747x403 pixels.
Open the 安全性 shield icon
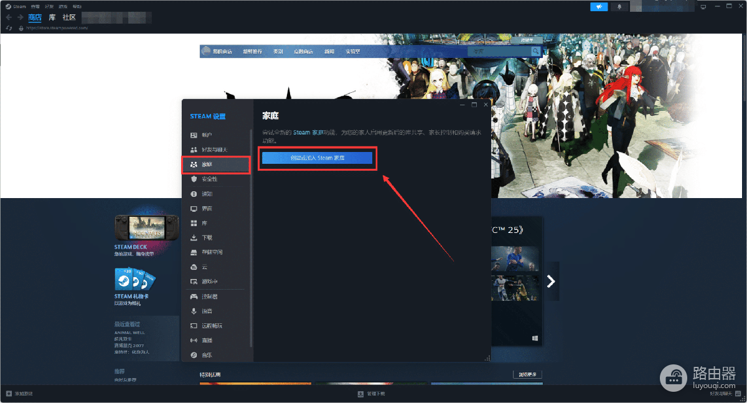(x=194, y=179)
